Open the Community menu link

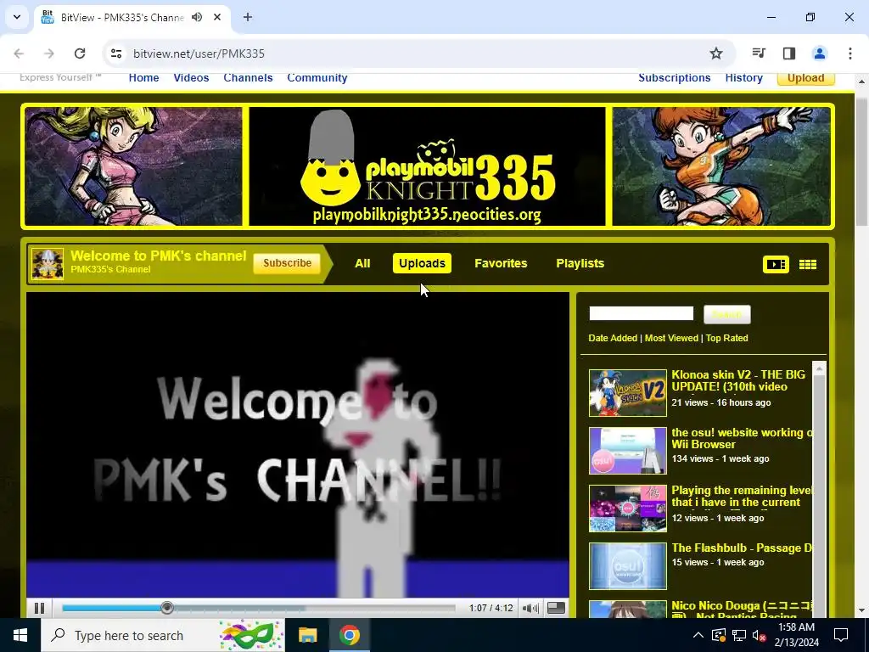317,77
